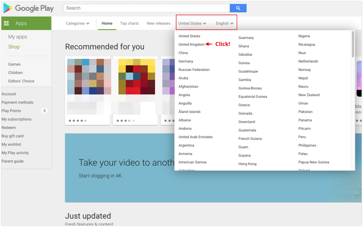Choose New Zealand in the list
Image resolution: width=363 pixels, height=227 pixels.
click(x=309, y=95)
